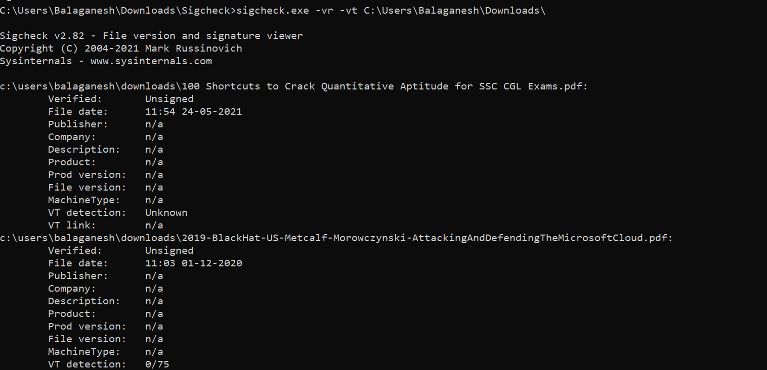The image size is (767, 370).
Task: Click the www.sysinternals.com URL text
Action: (x=151, y=61)
